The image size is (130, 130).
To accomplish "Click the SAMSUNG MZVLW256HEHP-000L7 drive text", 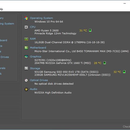I will click(72, 75).
